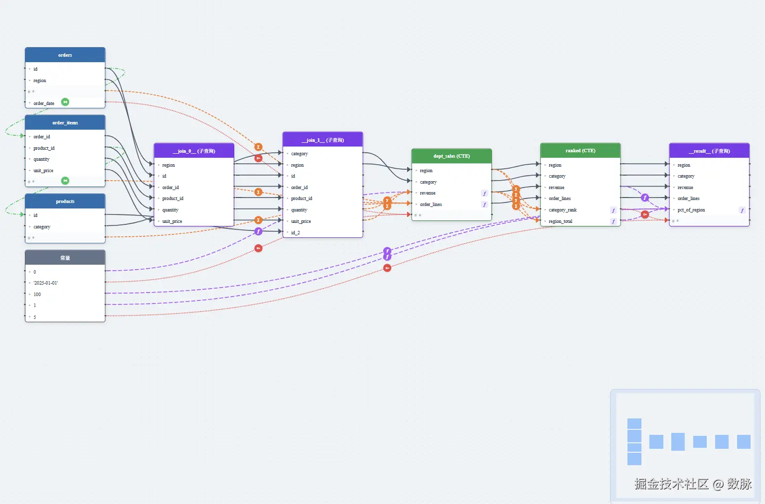This screenshot has width=765, height=504.
Task: Click category column in __join_1__ node
Action: click(x=323, y=154)
